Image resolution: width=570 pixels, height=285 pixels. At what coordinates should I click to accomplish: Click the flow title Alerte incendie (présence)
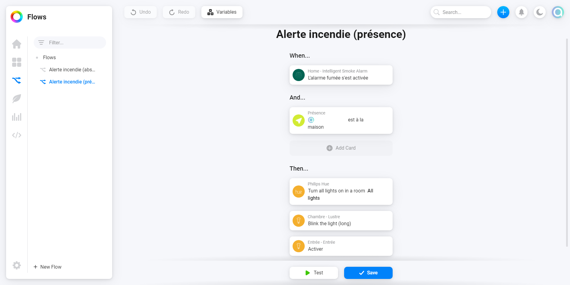tap(341, 34)
